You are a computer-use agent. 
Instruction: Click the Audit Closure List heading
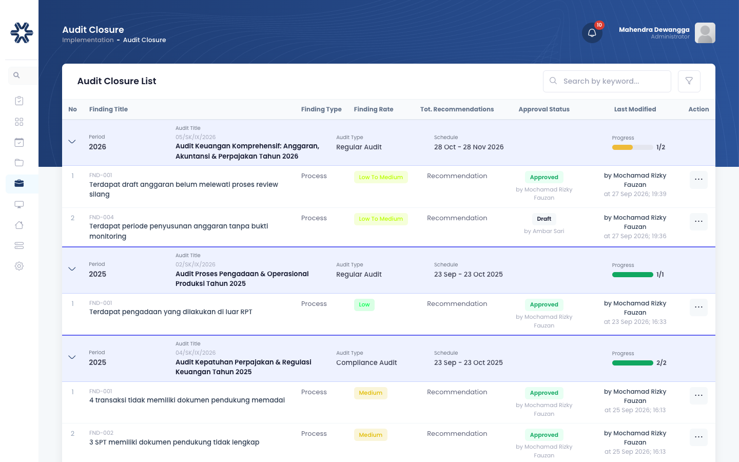(x=117, y=81)
